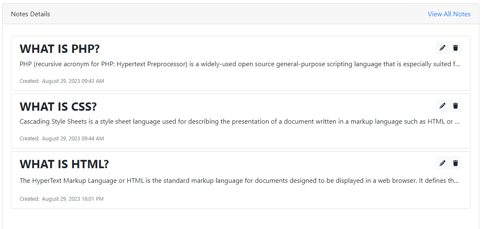Image resolution: width=486 pixels, height=229 pixels.
Task: Edit the 'What is PHP?' note
Action: point(443,48)
